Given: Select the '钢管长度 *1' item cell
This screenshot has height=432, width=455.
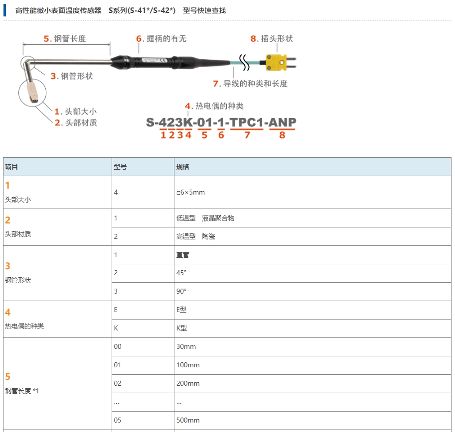Looking at the screenshot, I should point(57,384).
